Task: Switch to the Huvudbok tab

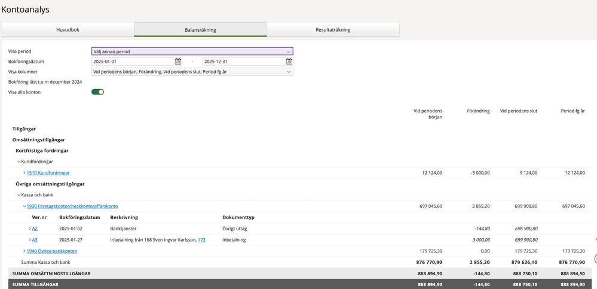Action: pos(68,29)
